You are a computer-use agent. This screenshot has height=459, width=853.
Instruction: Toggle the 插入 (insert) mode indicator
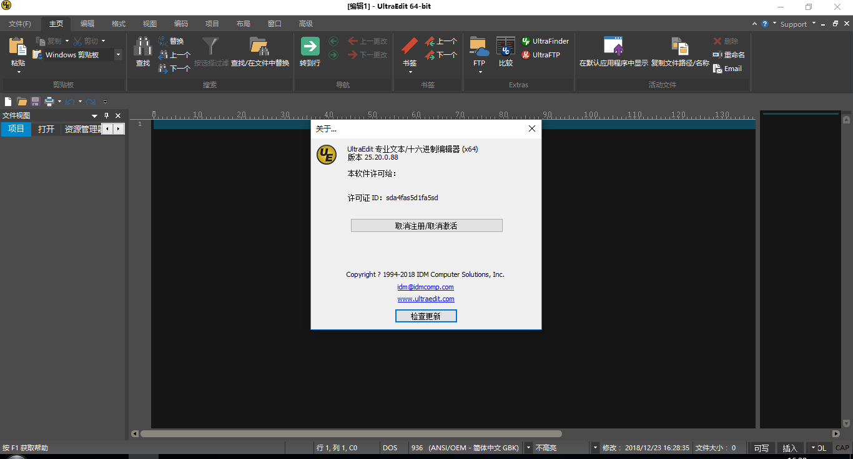790,448
